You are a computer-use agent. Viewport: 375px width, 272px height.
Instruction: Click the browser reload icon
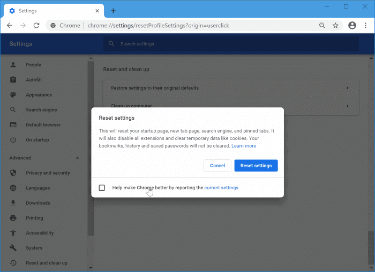(x=36, y=26)
